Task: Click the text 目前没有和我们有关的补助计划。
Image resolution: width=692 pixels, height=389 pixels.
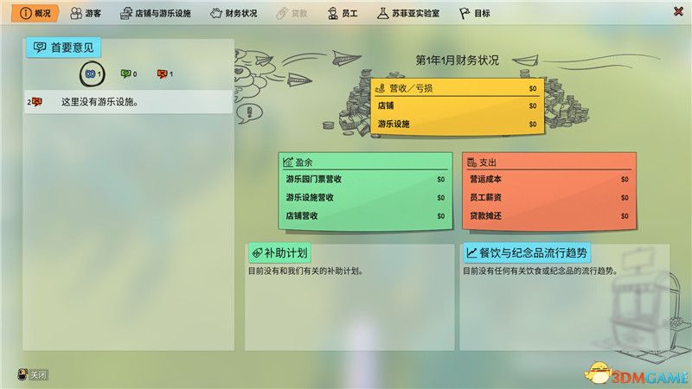Action: (x=306, y=271)
